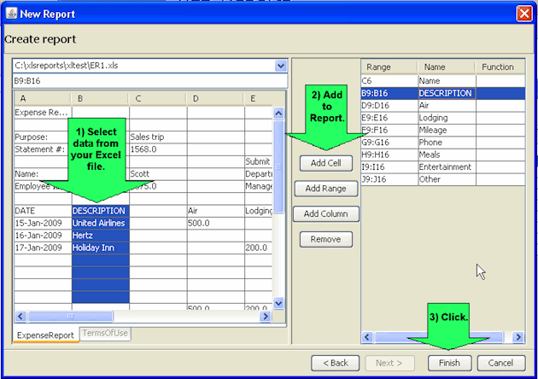
Task: Click the Add Cell button
Action: [326, 163]
